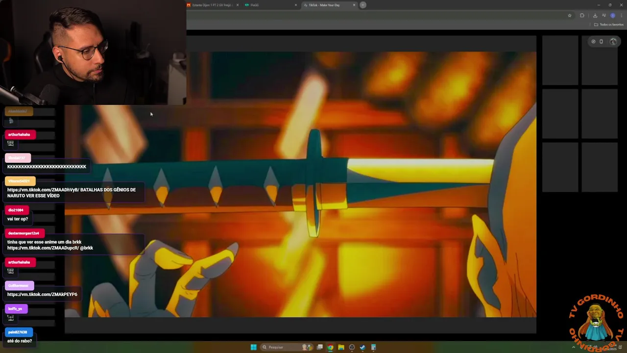Click the chat message 'vai ter op?'
Viewport: 627px width, 353px height.
click(x=18, y=219)
